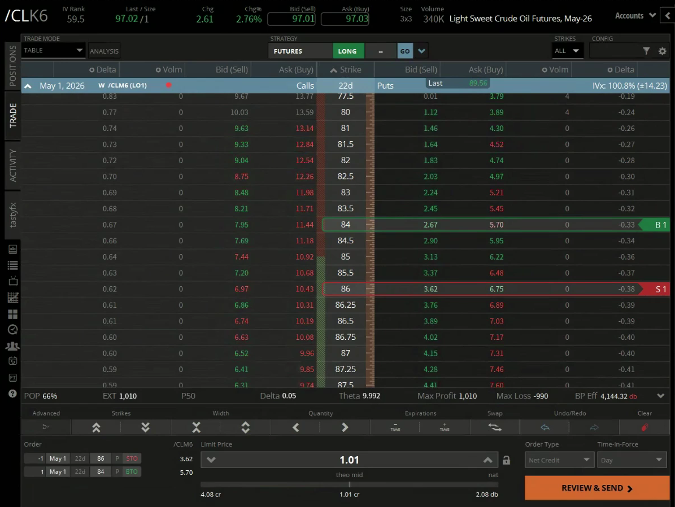
Task: Switch to the ACTIVITY side tab
Action: click(12, 165)
